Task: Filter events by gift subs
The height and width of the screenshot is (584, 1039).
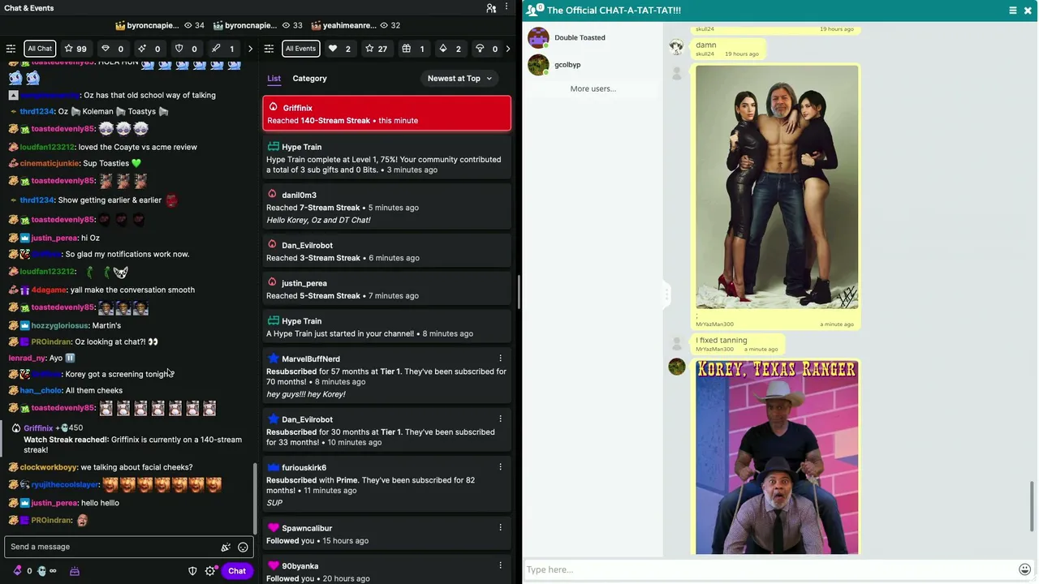Action: tap(413, 49)
